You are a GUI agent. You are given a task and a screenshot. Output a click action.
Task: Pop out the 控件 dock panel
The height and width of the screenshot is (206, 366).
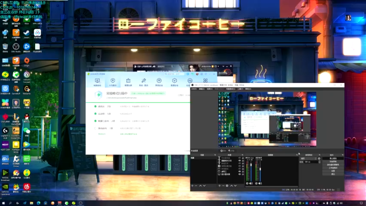[x=342, y=155]
